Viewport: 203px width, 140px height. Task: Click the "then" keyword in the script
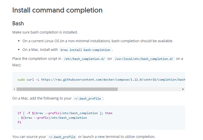coord(109,113)
